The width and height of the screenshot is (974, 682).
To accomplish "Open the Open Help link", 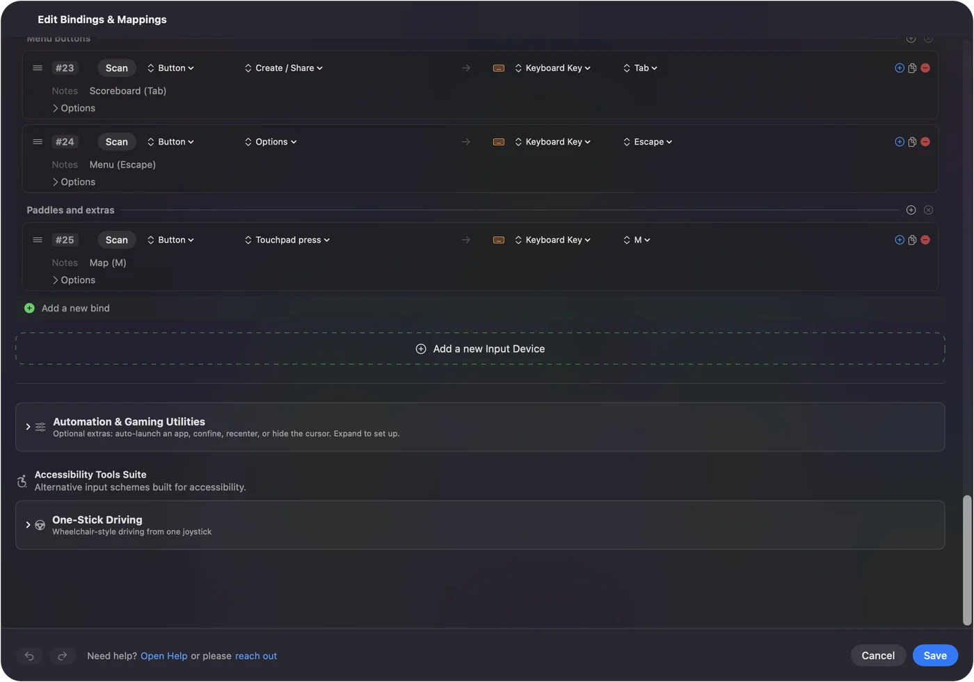I will pyautogui.click(x=164, y=656).
